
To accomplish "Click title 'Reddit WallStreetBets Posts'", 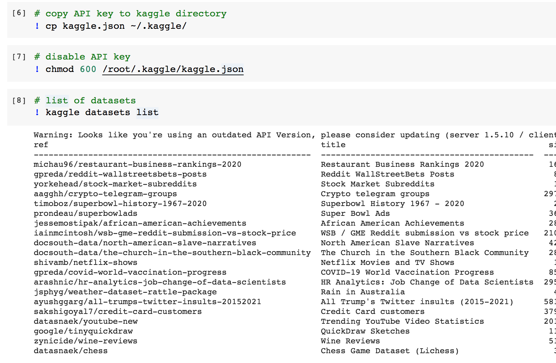I will click(x=388, y=174).
